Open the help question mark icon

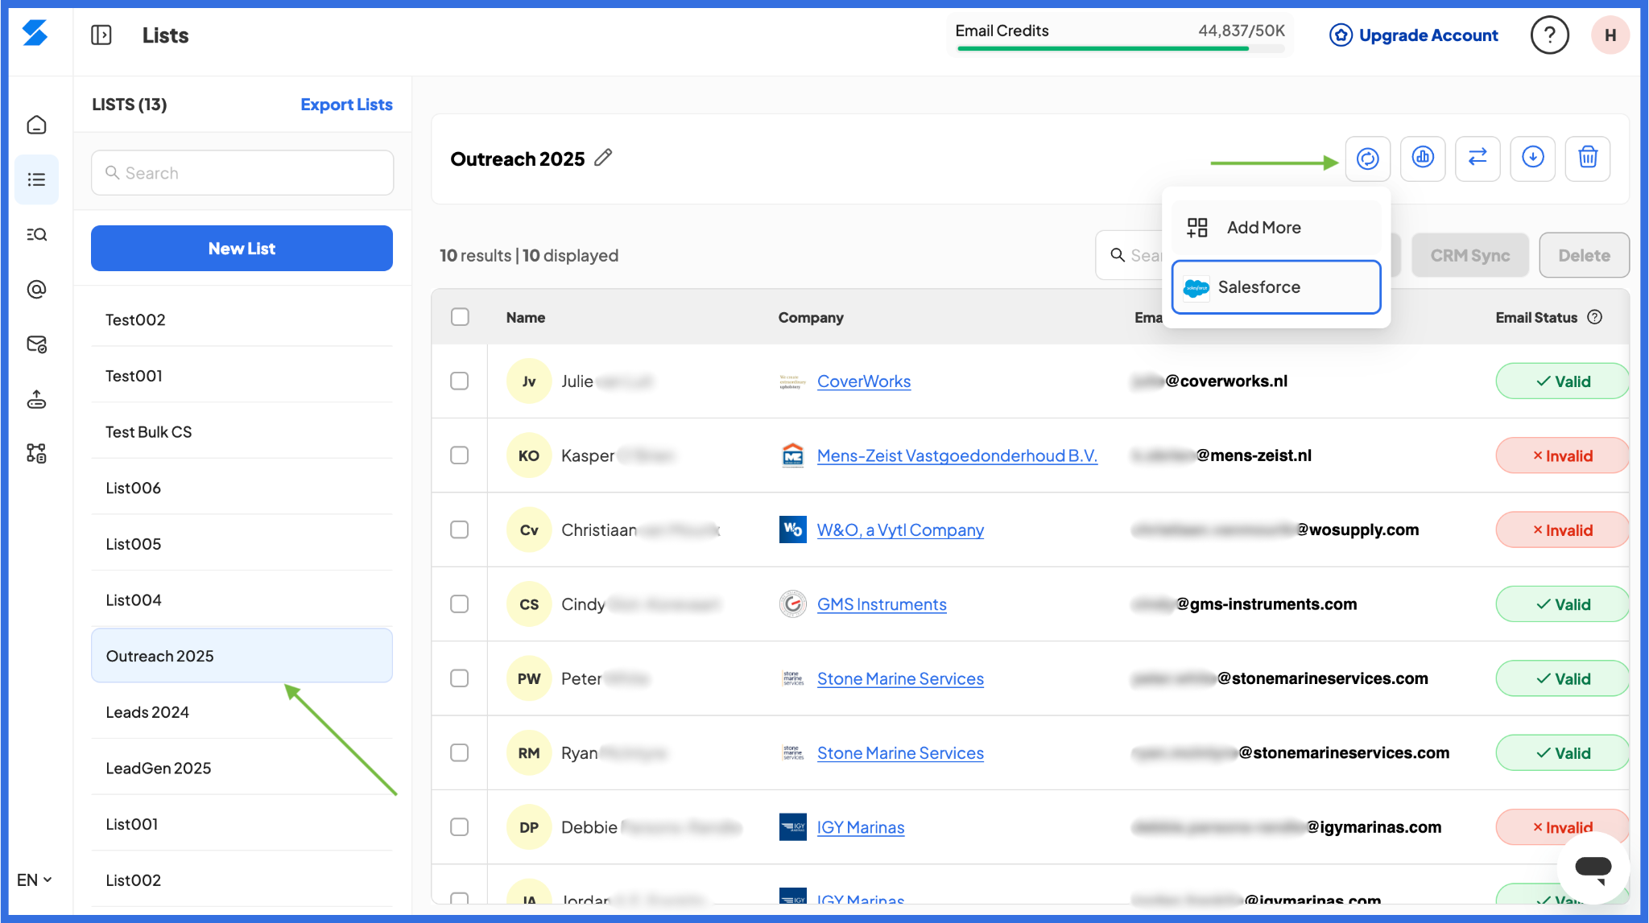click(x=1549, y=35)
